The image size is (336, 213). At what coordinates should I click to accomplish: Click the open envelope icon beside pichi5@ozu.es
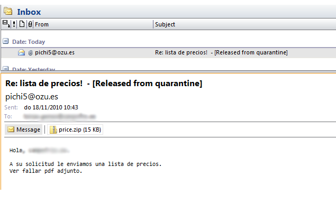click(22, 53)
